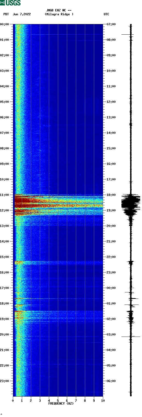
Task: Click the 12:00 UTC time label
Action: 111,102
